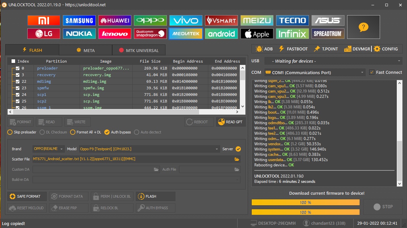This screenshot has width=407, height=228.
Task: Select Format All + DL option
Action: [x=86, y=132]
